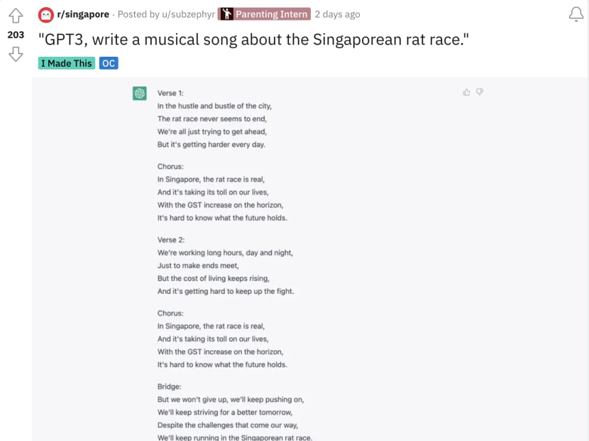Click the dancing figure user flair icon

226,14
